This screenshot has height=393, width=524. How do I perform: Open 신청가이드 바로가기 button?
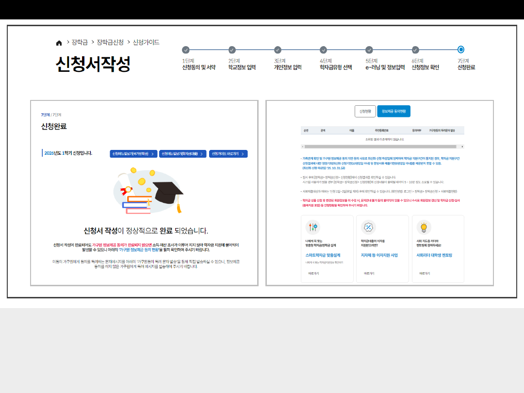[x=228, y=154]
